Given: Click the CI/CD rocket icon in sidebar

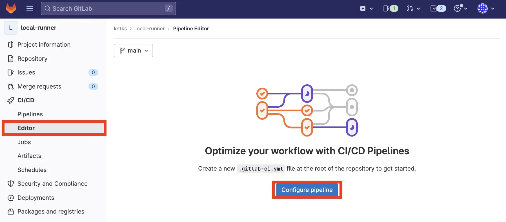Looking at the screenshot, I should (11, 100).
